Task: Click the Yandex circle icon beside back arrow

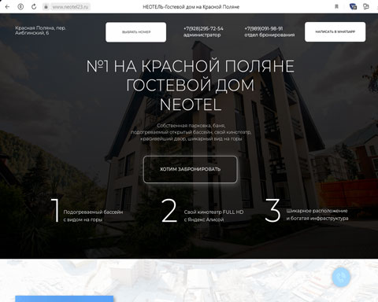Action: click(20, 7)
